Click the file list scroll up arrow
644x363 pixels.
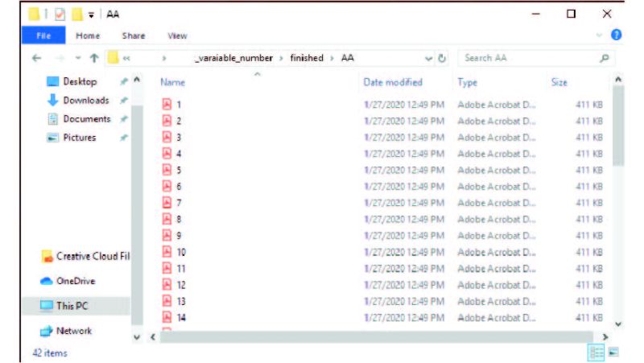618,80
